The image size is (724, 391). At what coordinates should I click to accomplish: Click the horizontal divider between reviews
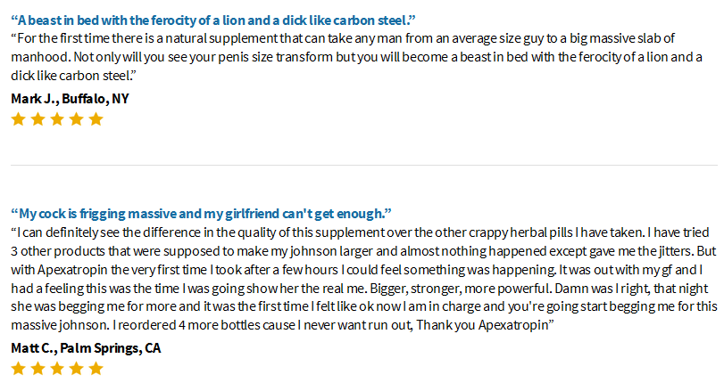[x=364, y=165]
